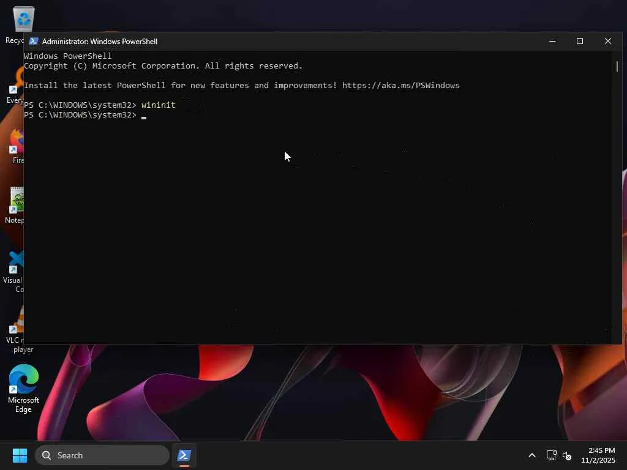The width and height of the screenshot is (627, 470).
Task: Open the clock and date panel
Action: coord(598,455)
